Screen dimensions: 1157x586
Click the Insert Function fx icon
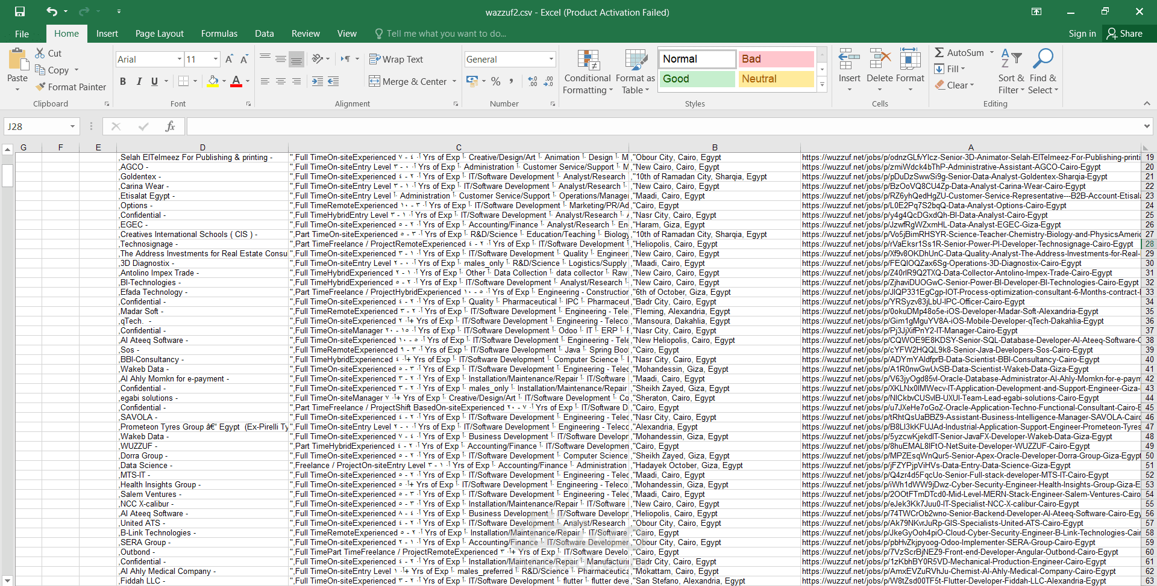coord(170,126)
